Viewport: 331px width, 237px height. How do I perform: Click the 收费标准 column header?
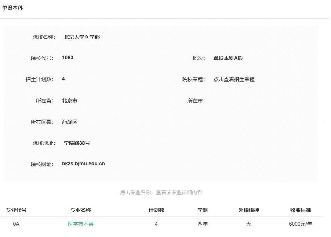click(301, 210)
